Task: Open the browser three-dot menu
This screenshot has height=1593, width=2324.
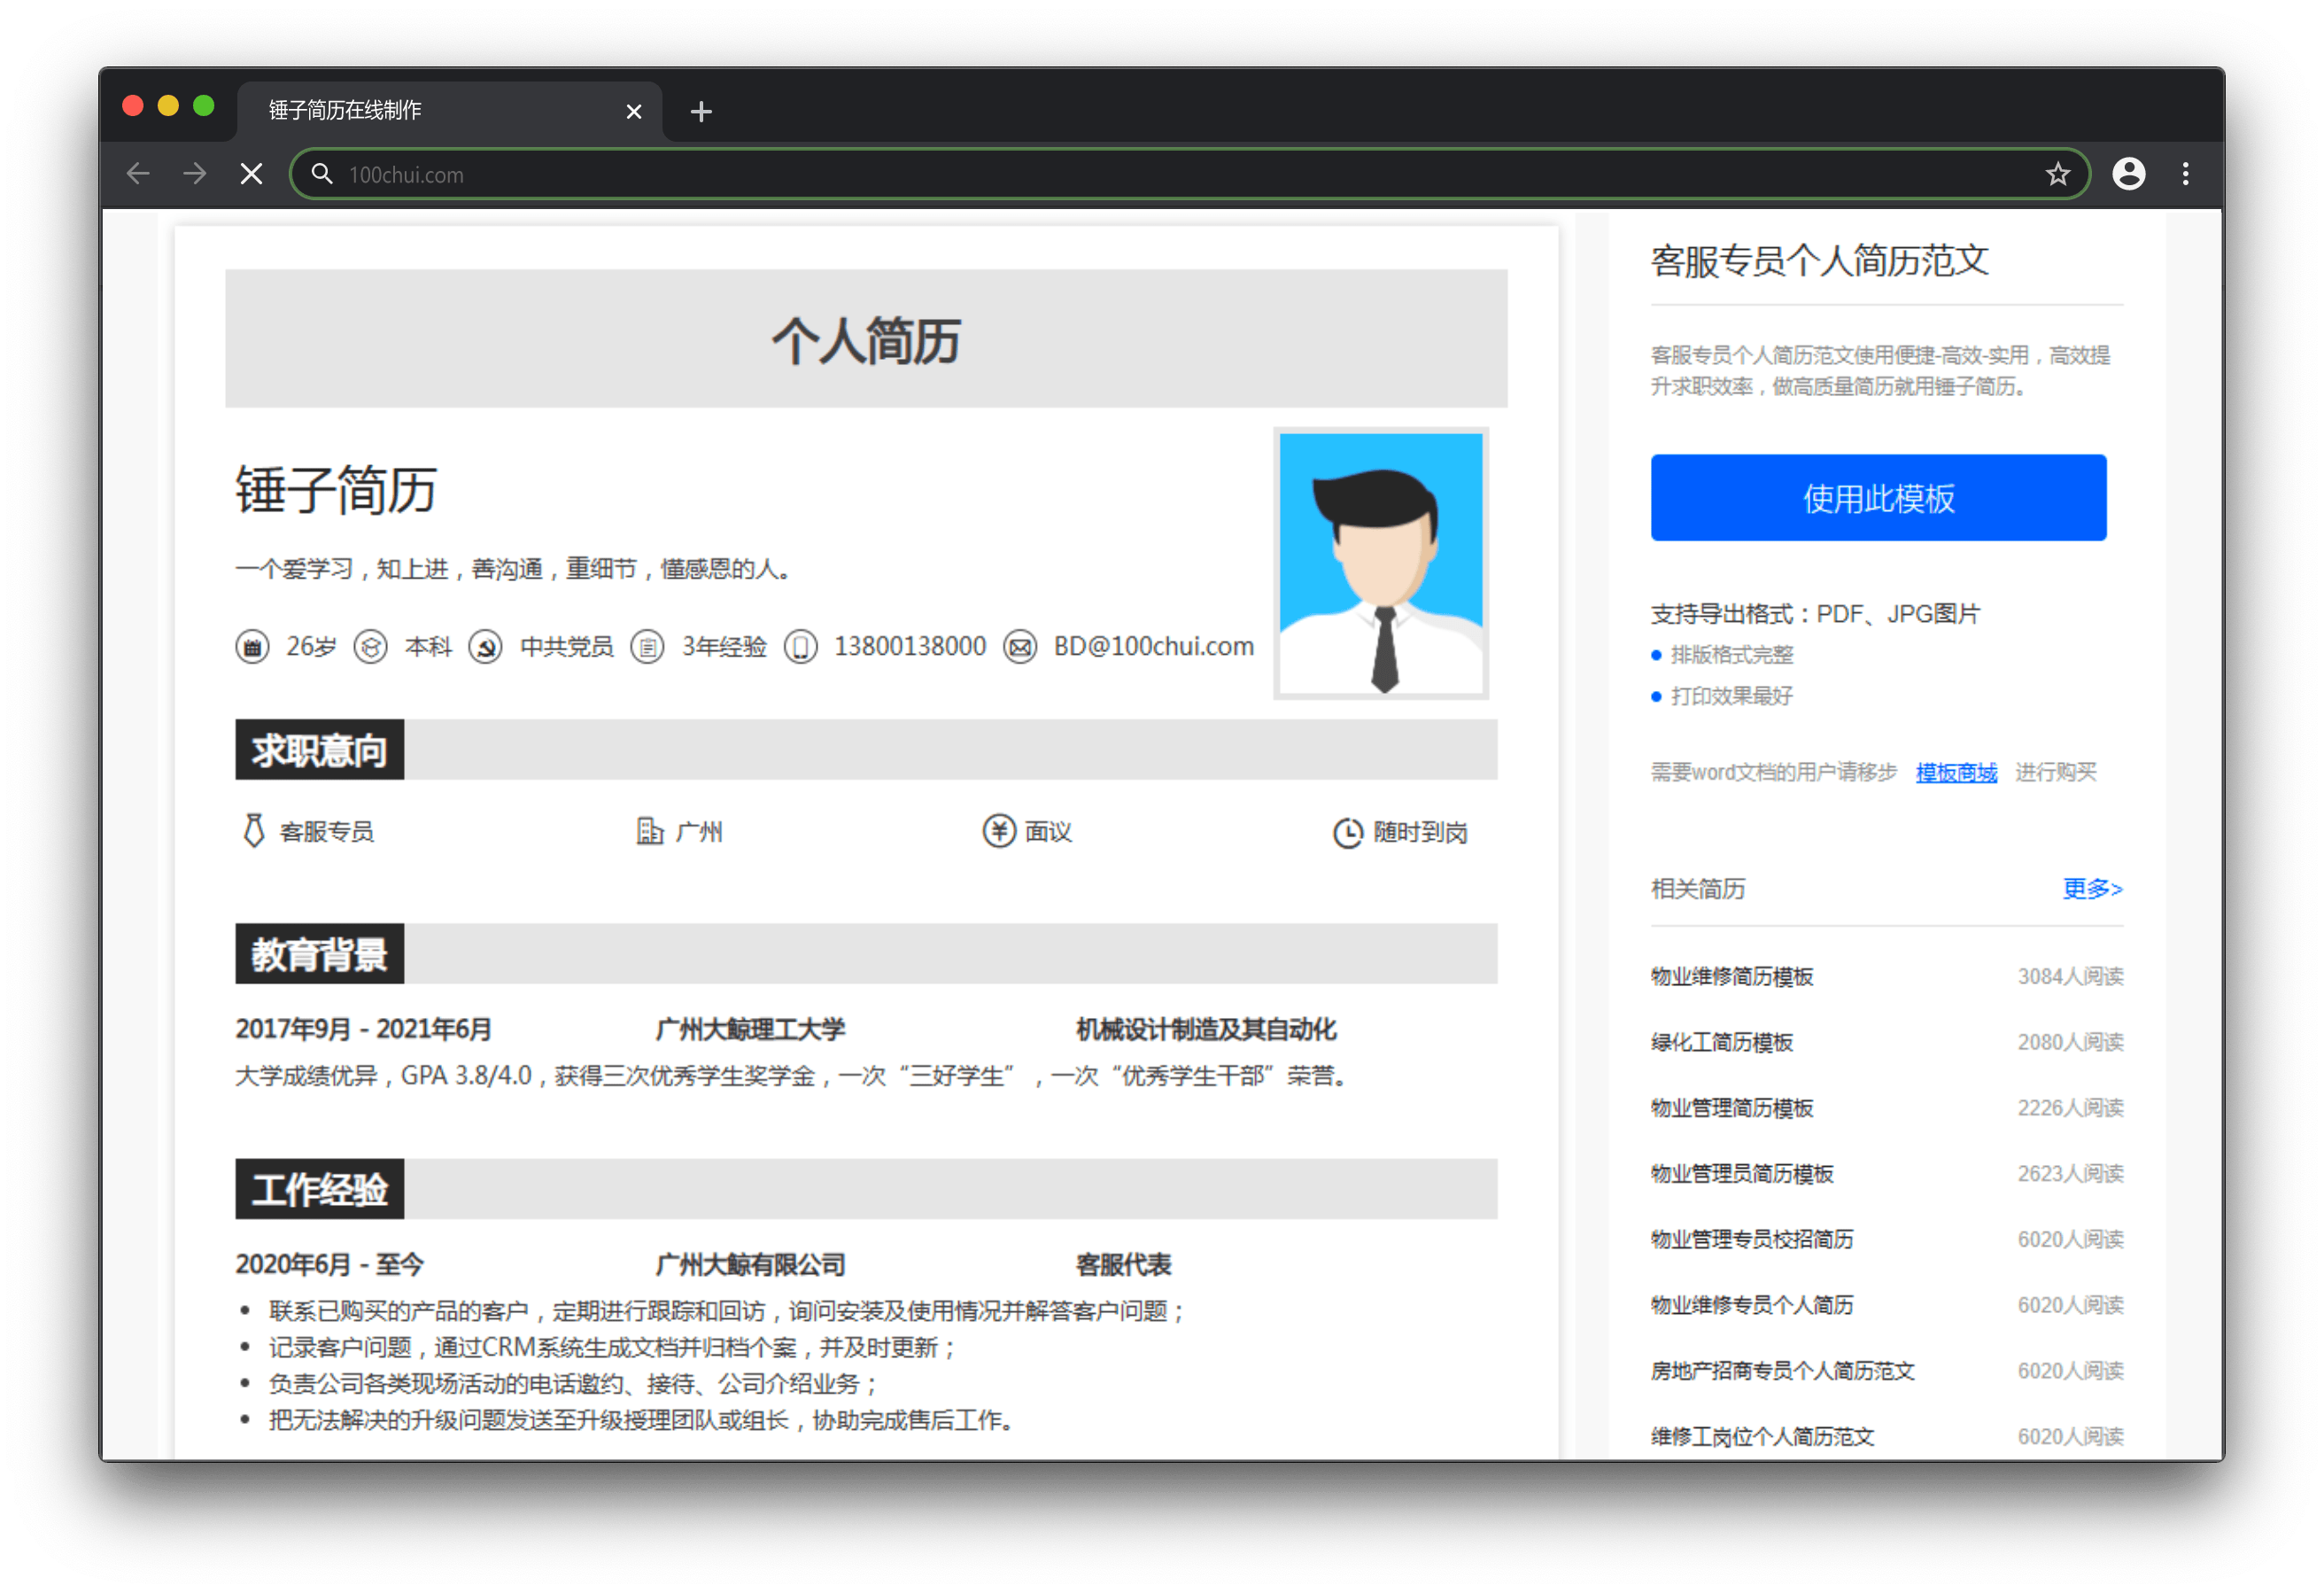Action: pyautogui.click(x=2185, y=175)
